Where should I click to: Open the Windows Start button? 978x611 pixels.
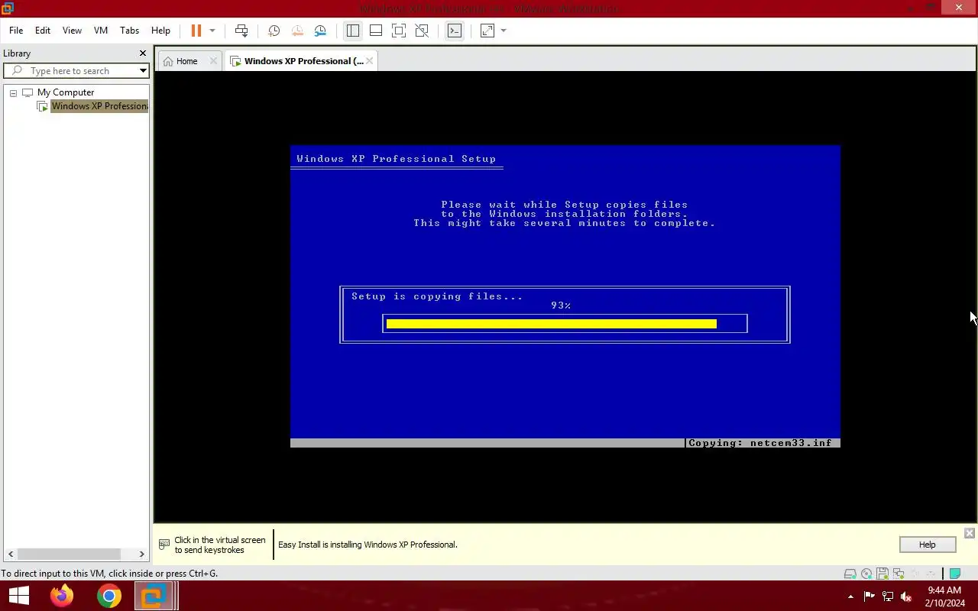click(x=18, y=596)
